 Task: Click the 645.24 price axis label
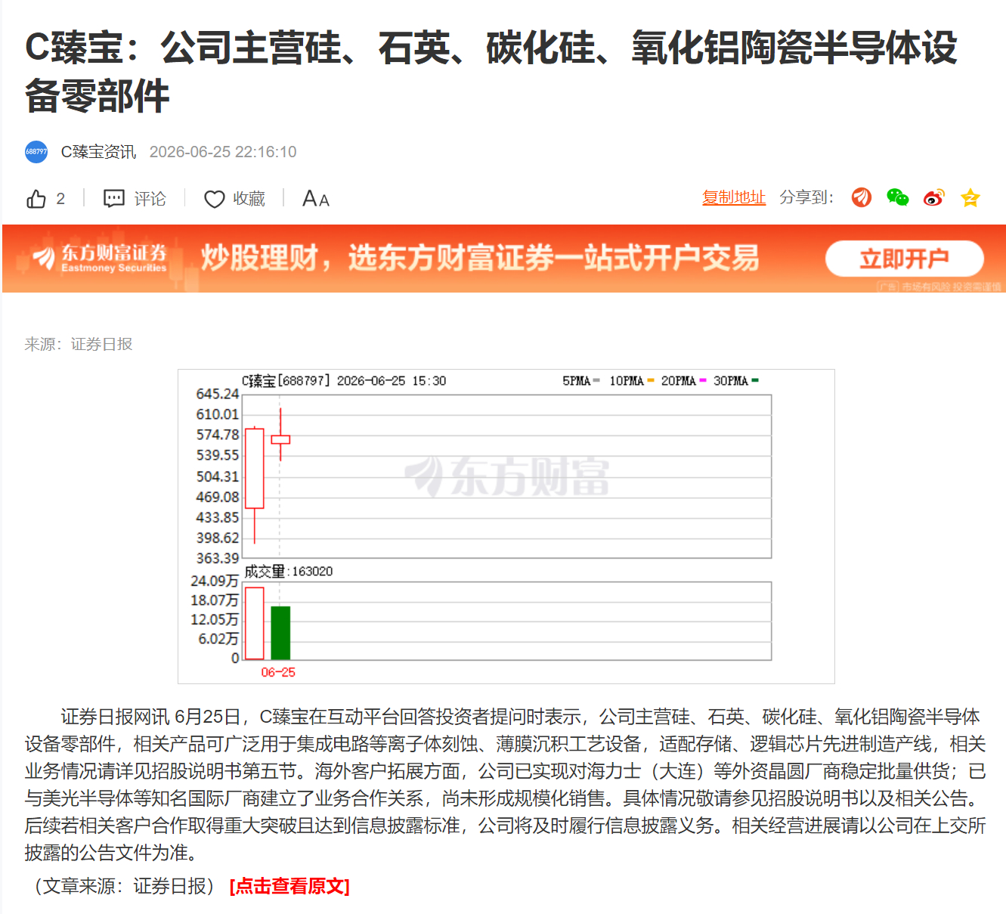(x=218, y=394)
